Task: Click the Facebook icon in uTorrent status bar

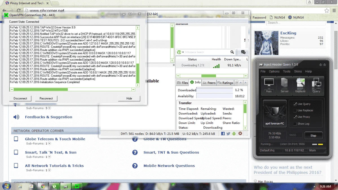Action: [x=223, y=134]
